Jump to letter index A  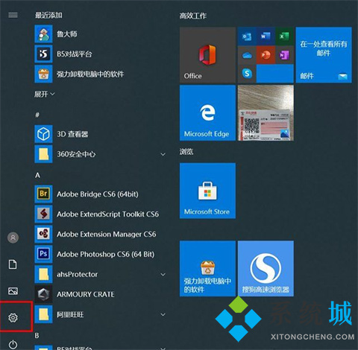click(x=37, y=175)
